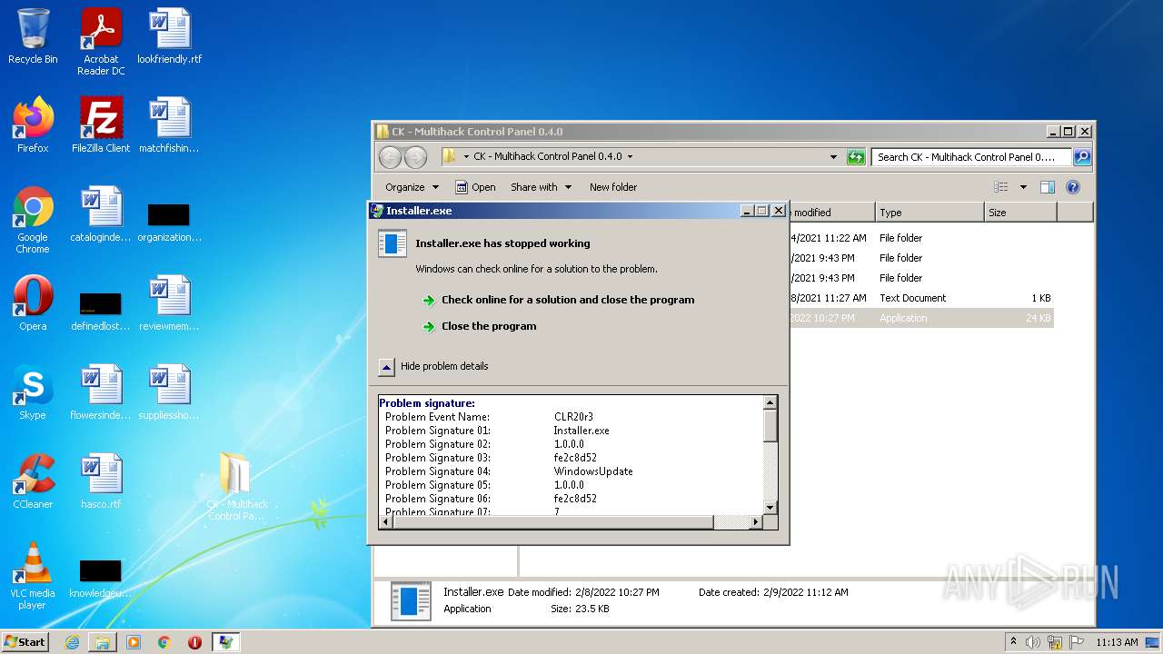Expand the address bar history dropdown

pyautogui.click(x=833, y=157)
